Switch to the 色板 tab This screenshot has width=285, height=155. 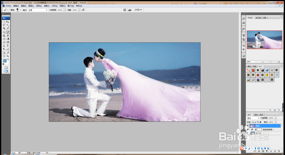(x=255, y=66)
